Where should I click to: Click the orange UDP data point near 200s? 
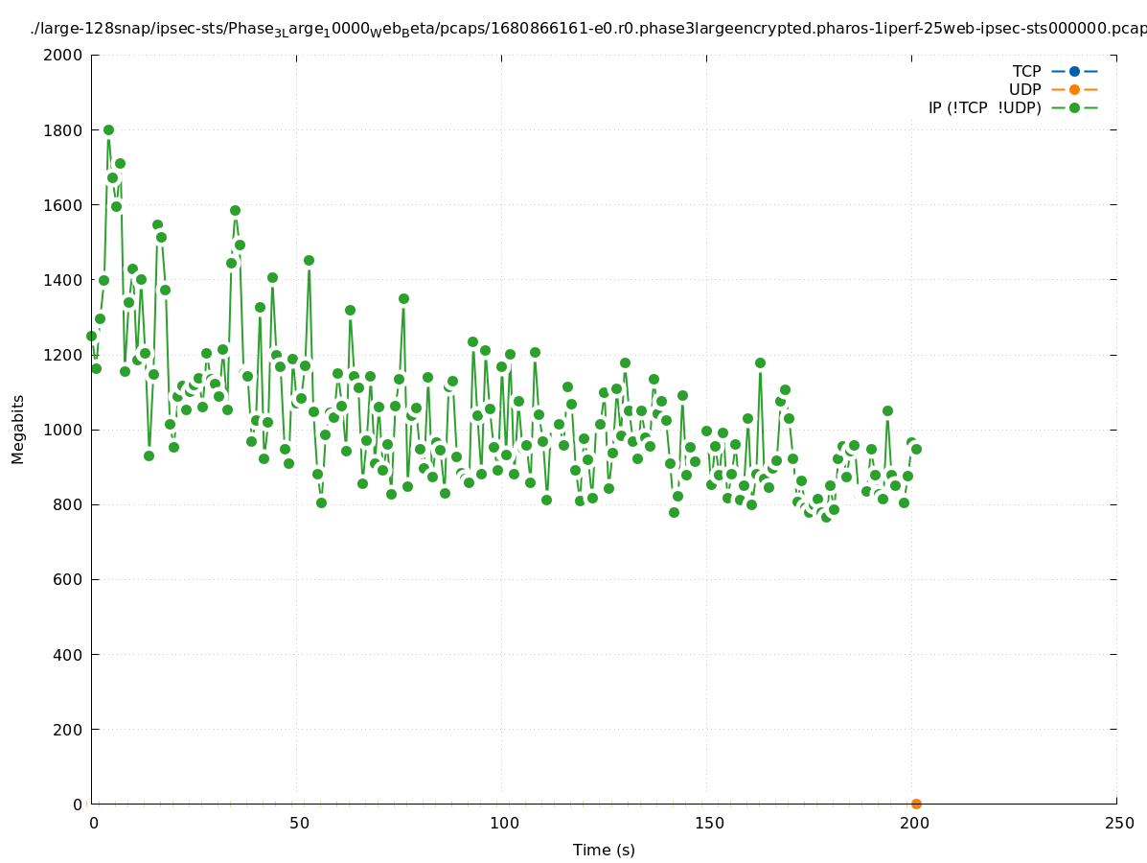916,804
